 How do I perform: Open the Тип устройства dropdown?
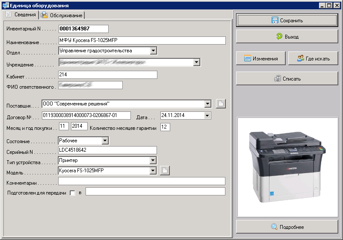click(153, 160)
